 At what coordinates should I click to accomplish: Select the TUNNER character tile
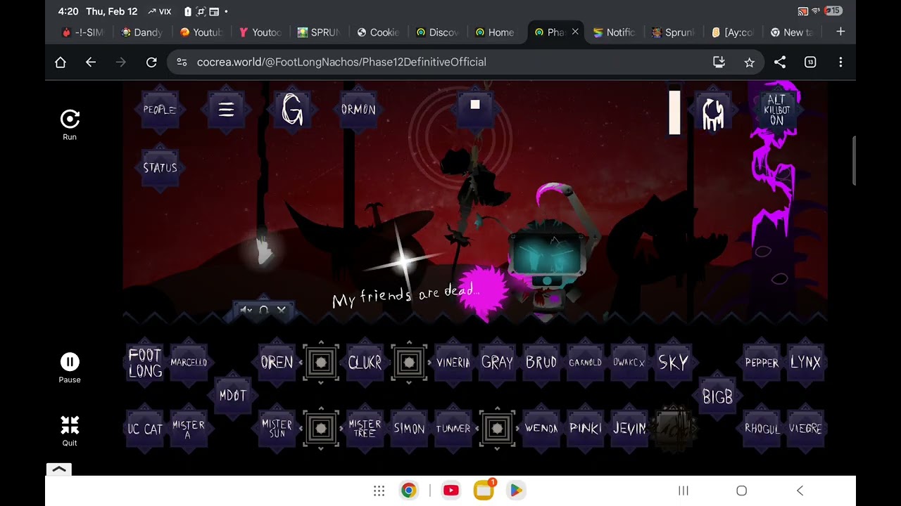[x=453, y=429]
